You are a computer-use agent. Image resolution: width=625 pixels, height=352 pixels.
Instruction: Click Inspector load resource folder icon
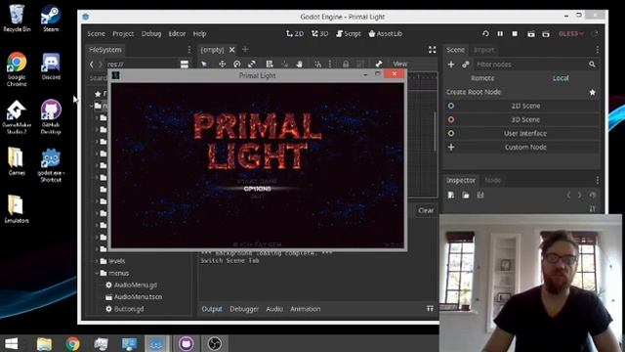(x=466, y=196)
